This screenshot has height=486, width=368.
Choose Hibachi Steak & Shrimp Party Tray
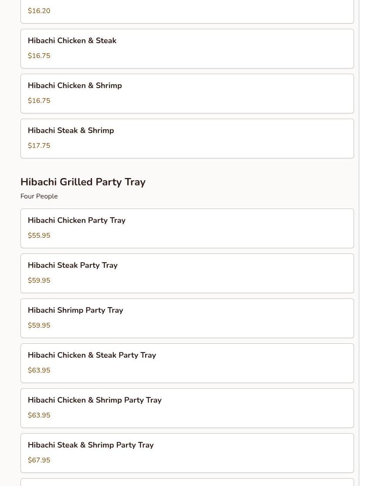coord(187,453)
